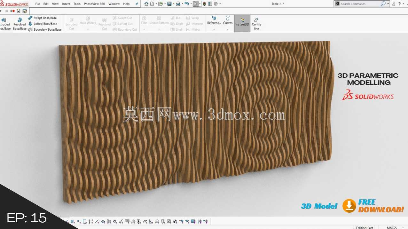Open the Help question mark icon

click(x=399, y=4)
